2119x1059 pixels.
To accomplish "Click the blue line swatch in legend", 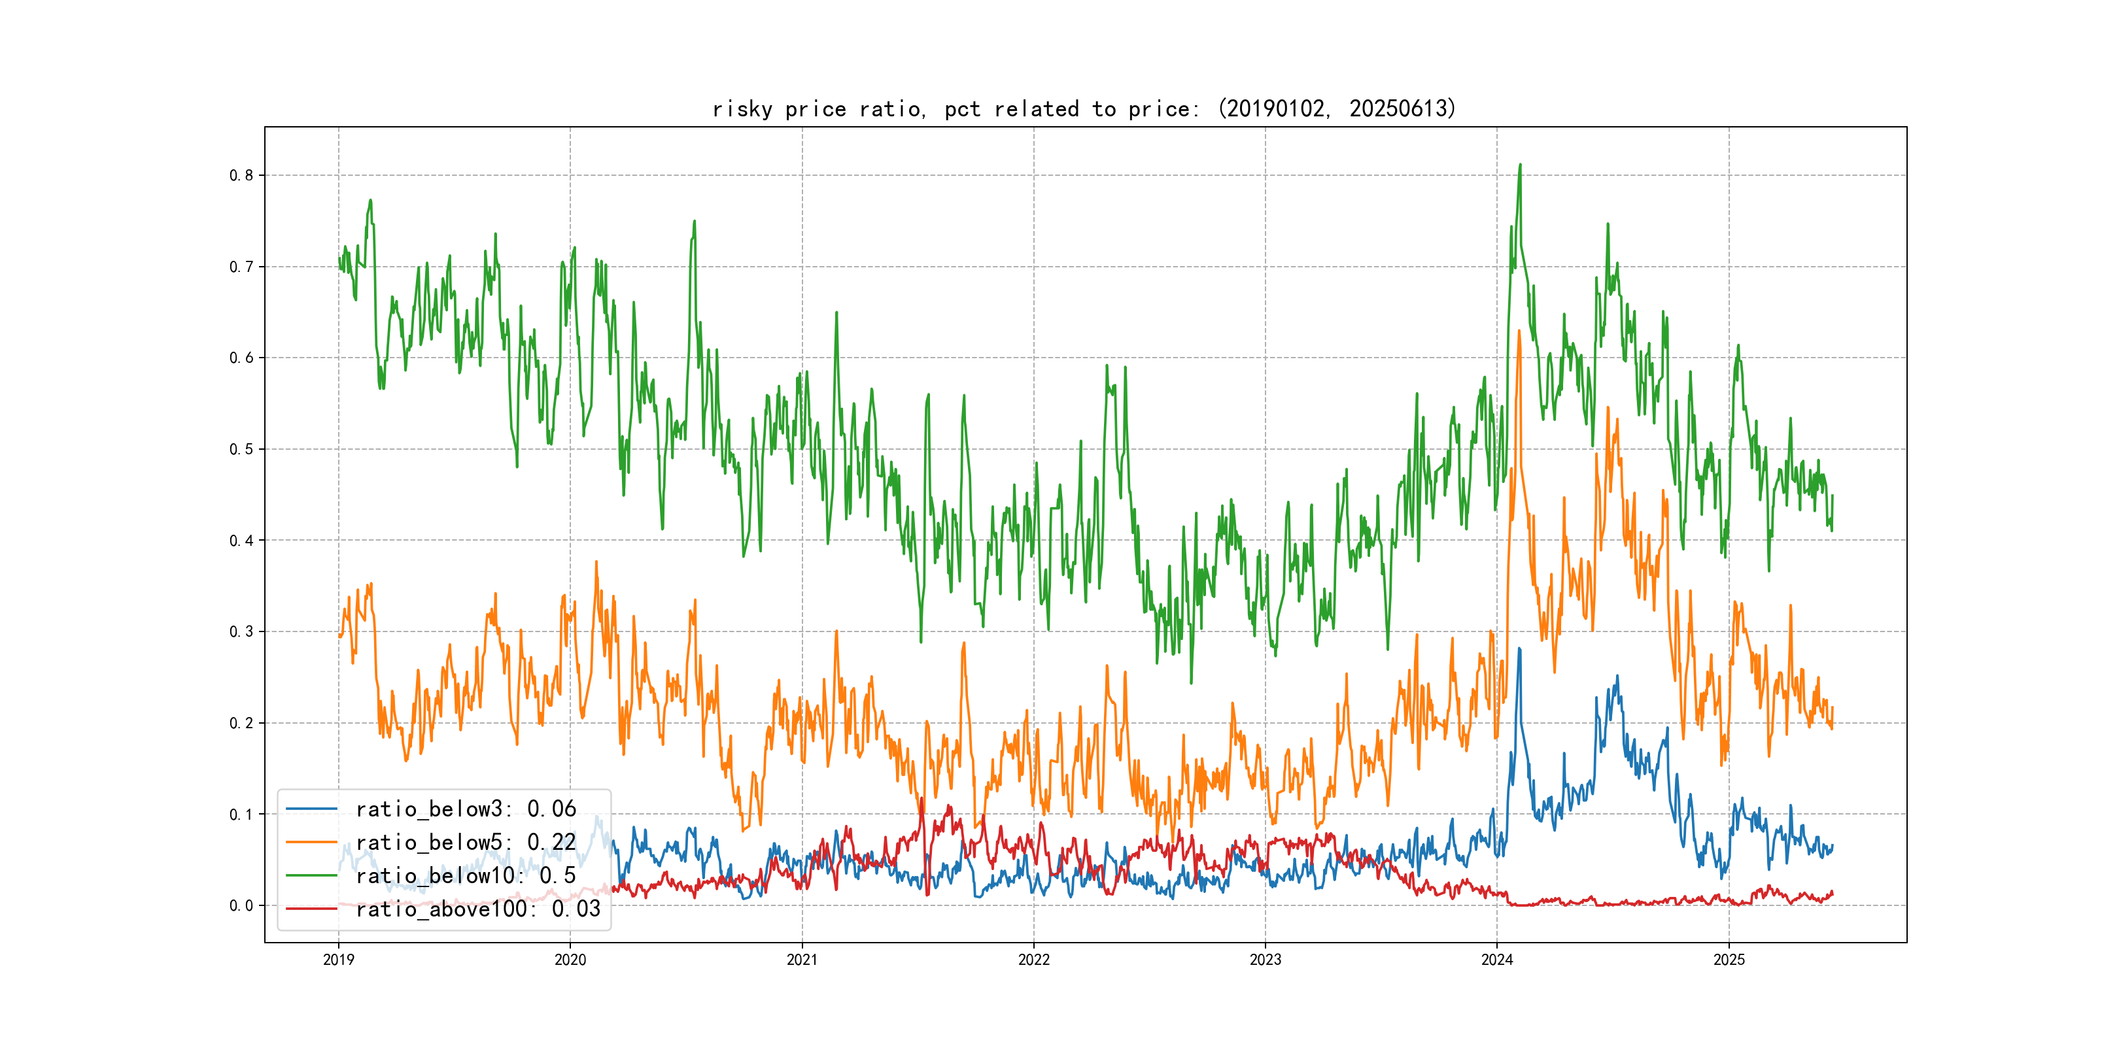I will pyautogui.click(x=312, y=809).
